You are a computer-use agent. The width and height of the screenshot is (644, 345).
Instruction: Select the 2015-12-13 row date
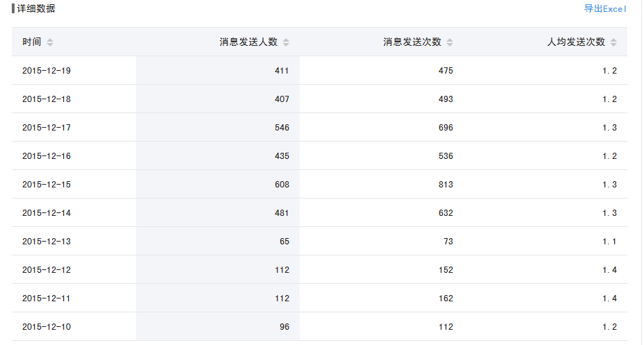point(46,242)
